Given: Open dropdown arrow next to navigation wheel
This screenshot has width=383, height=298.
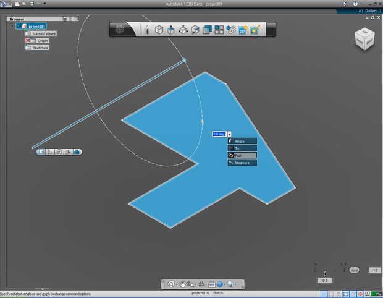Looking at the screenshot, I should pos(177,284).
